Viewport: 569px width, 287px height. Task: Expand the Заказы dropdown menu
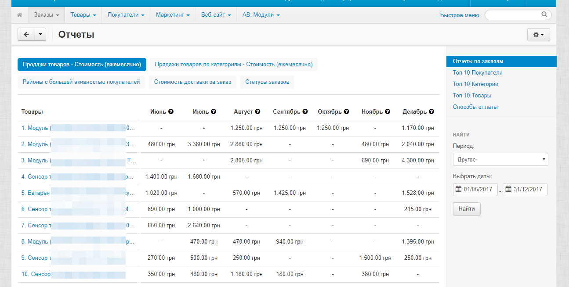pyautogui.click(x=46, y=15)
